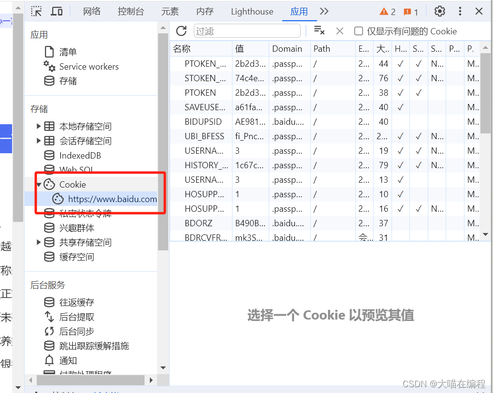Expand the 会话存储空间 tree node
Screen dimensions: 493x393
39,140
